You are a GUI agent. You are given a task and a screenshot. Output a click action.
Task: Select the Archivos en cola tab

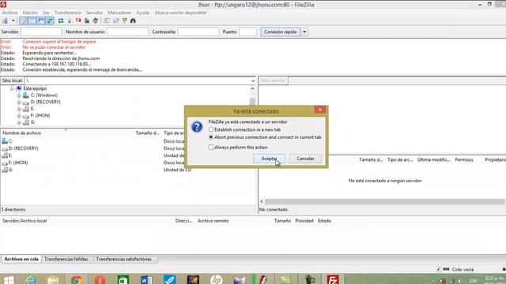tap(21, 260)
